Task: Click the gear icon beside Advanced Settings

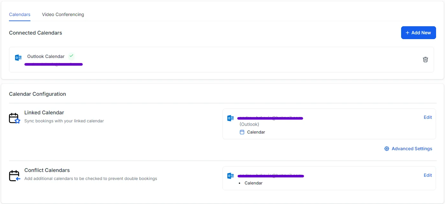Action: (386, 149)
